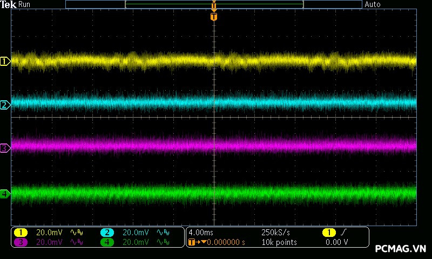The image size is (432, 259).
Task: Open the 10k points record length
Action: [x=279, y=242]
